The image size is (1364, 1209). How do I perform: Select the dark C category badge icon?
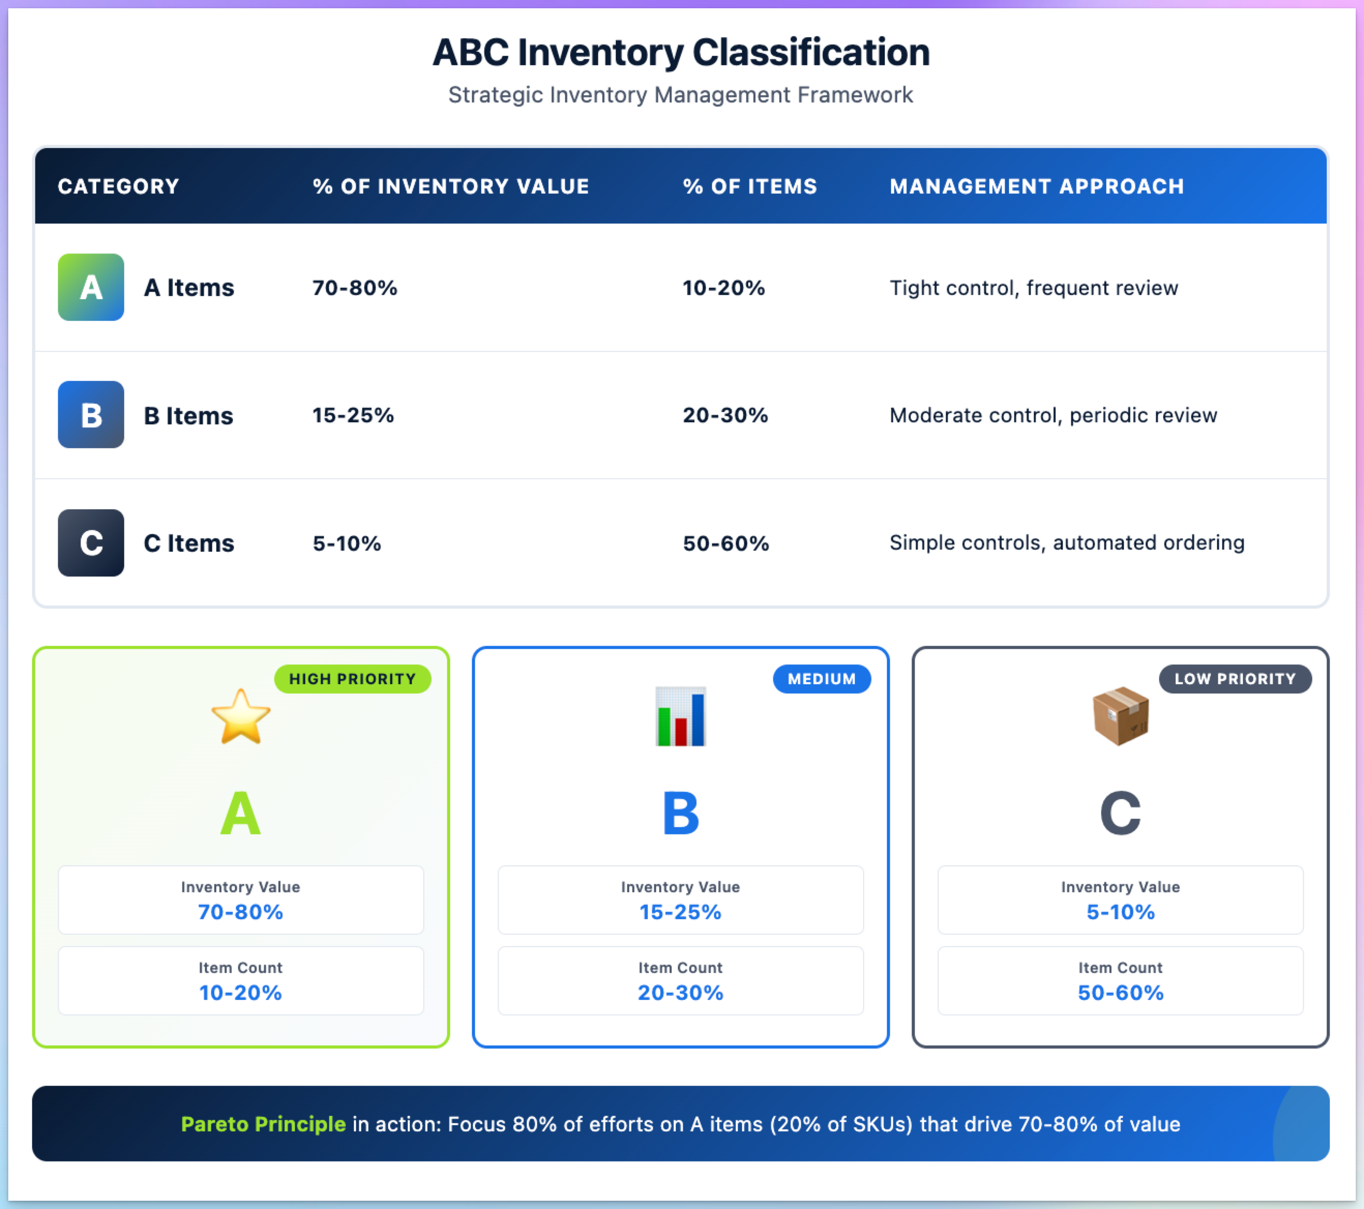point(90,542)
